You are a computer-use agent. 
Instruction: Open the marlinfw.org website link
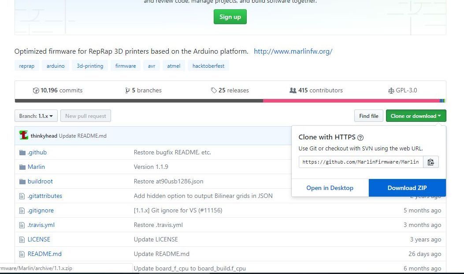point(293,51)
